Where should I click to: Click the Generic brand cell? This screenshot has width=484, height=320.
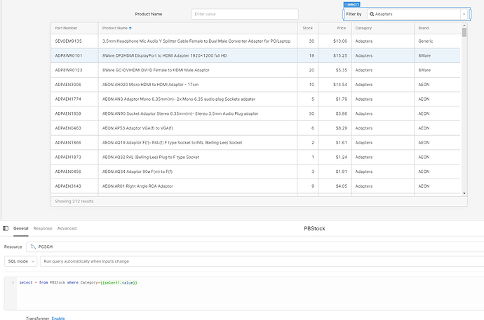coord(437,41)
